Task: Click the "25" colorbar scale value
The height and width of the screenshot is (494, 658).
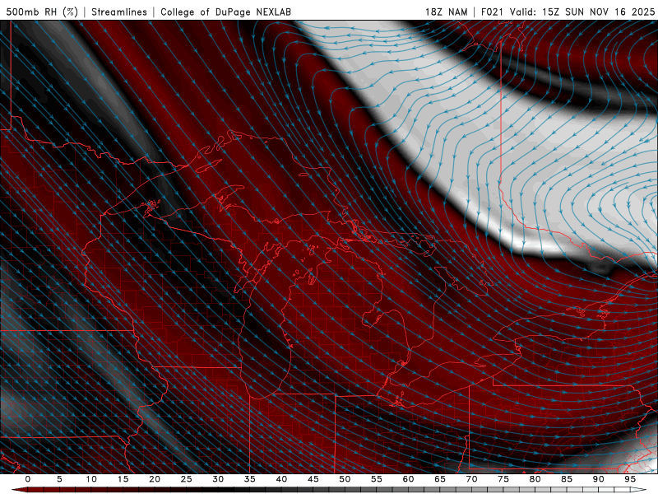Action: [x=187, y=479]
